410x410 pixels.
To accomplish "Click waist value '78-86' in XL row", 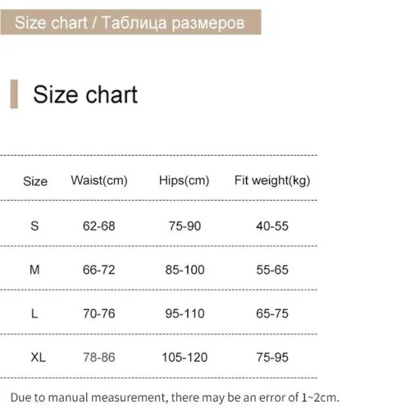I will [99, 358].
